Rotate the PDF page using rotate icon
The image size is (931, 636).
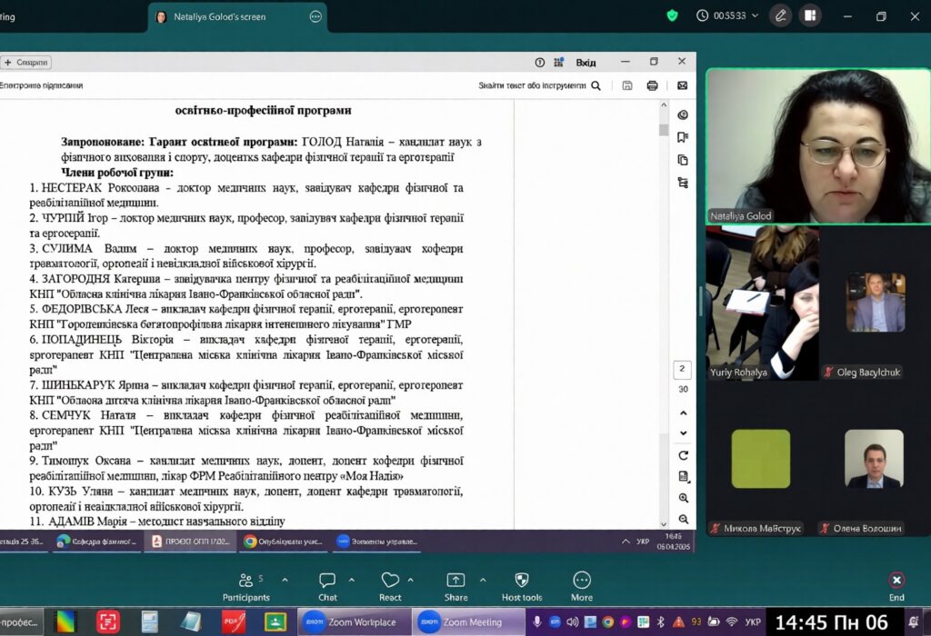[683, 455]
